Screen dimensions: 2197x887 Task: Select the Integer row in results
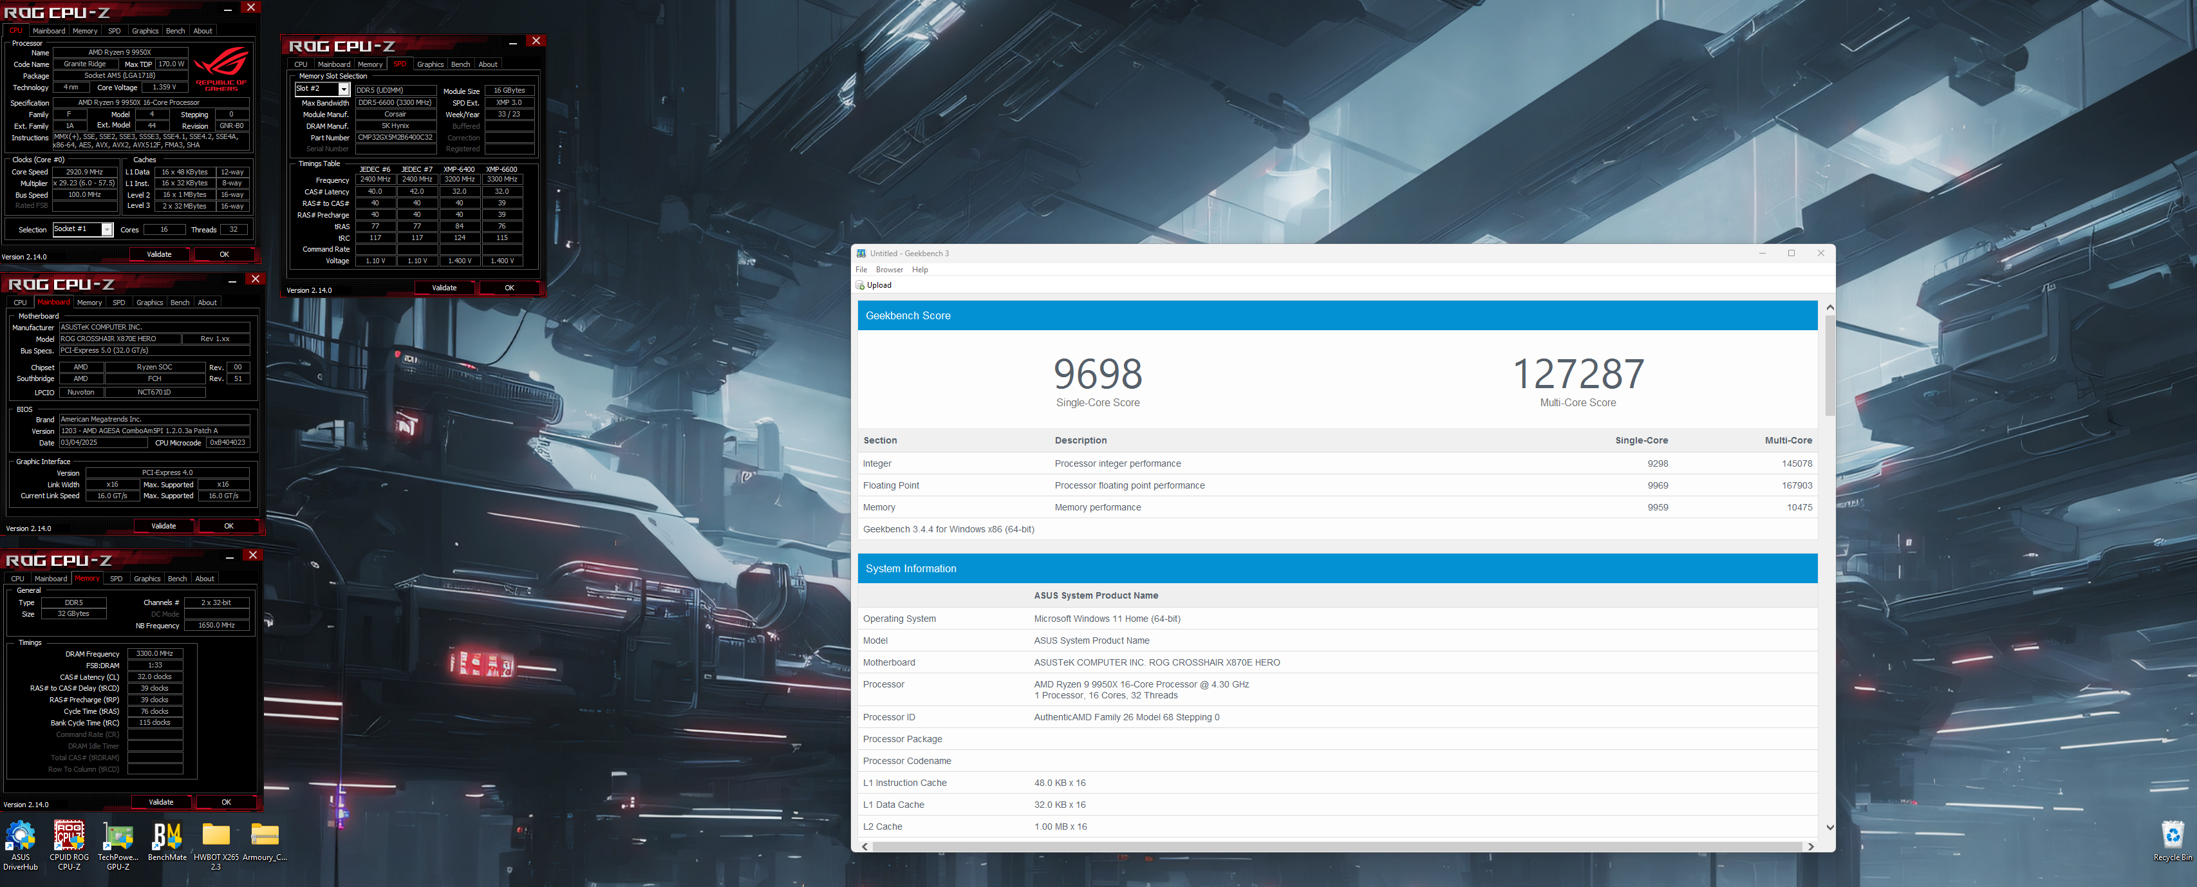tap(1337, 464)
